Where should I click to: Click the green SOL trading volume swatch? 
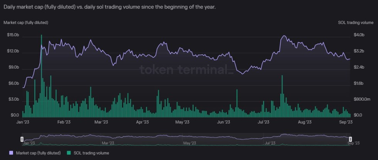click(69, 153)
